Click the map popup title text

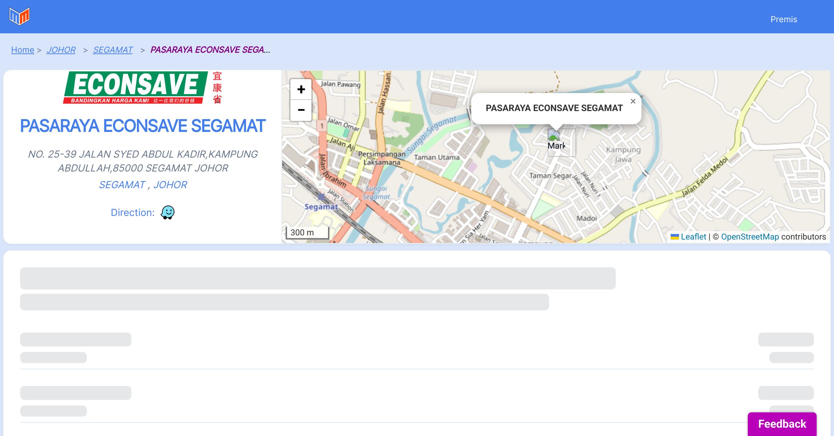coord(554,108)
